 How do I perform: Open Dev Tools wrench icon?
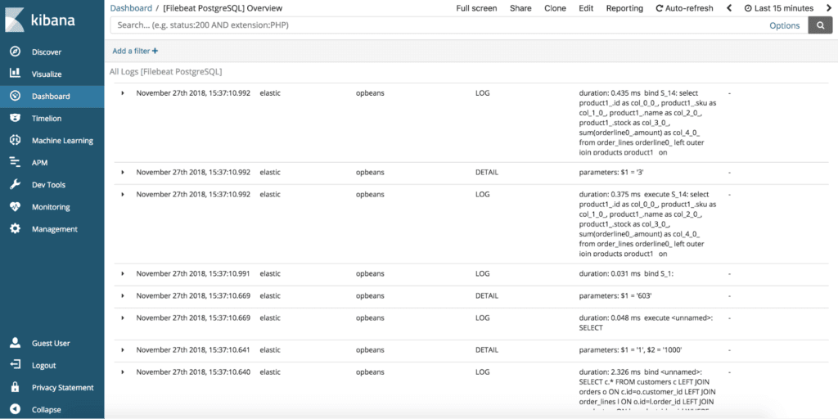coord(15,185)
